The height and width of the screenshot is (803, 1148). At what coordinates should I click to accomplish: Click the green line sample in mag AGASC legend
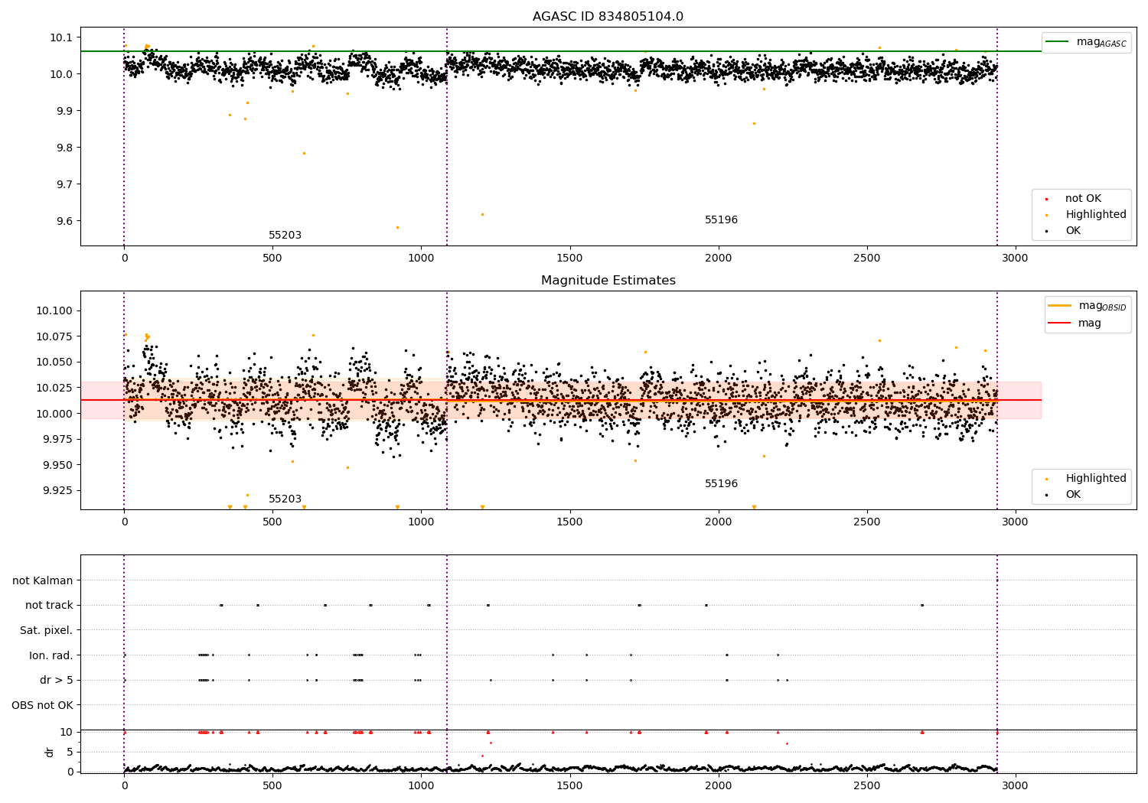tap(1058, 42)
